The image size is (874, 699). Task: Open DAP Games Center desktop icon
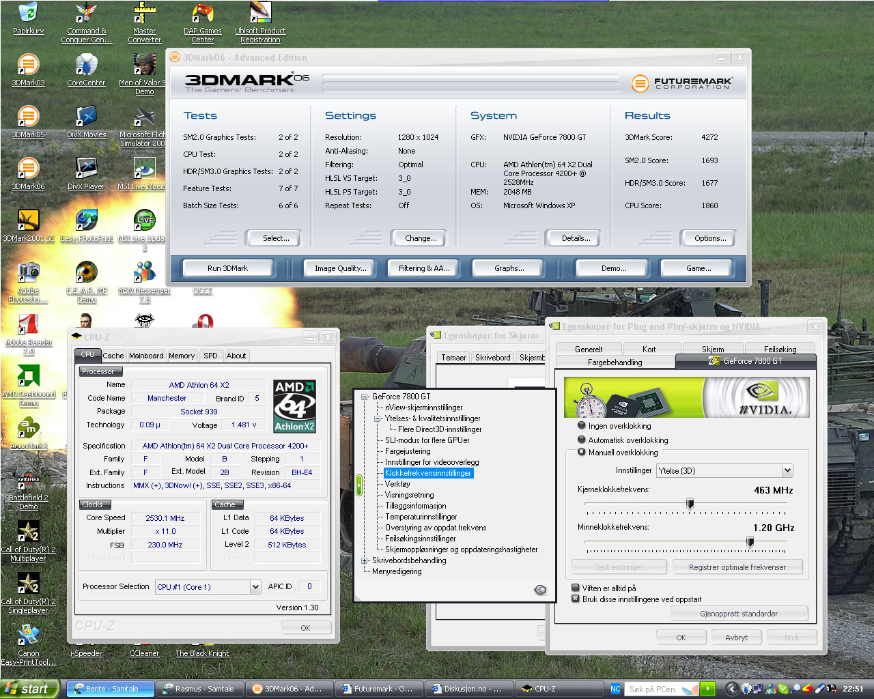click(202, 23)
